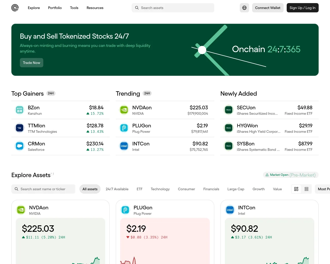Toggle the Trending 24H badge

[147, 93]
